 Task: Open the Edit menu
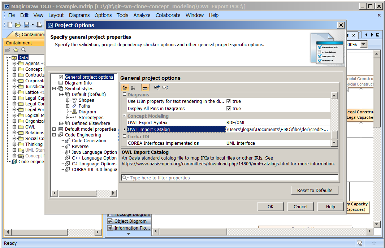(x=24, y=15)
